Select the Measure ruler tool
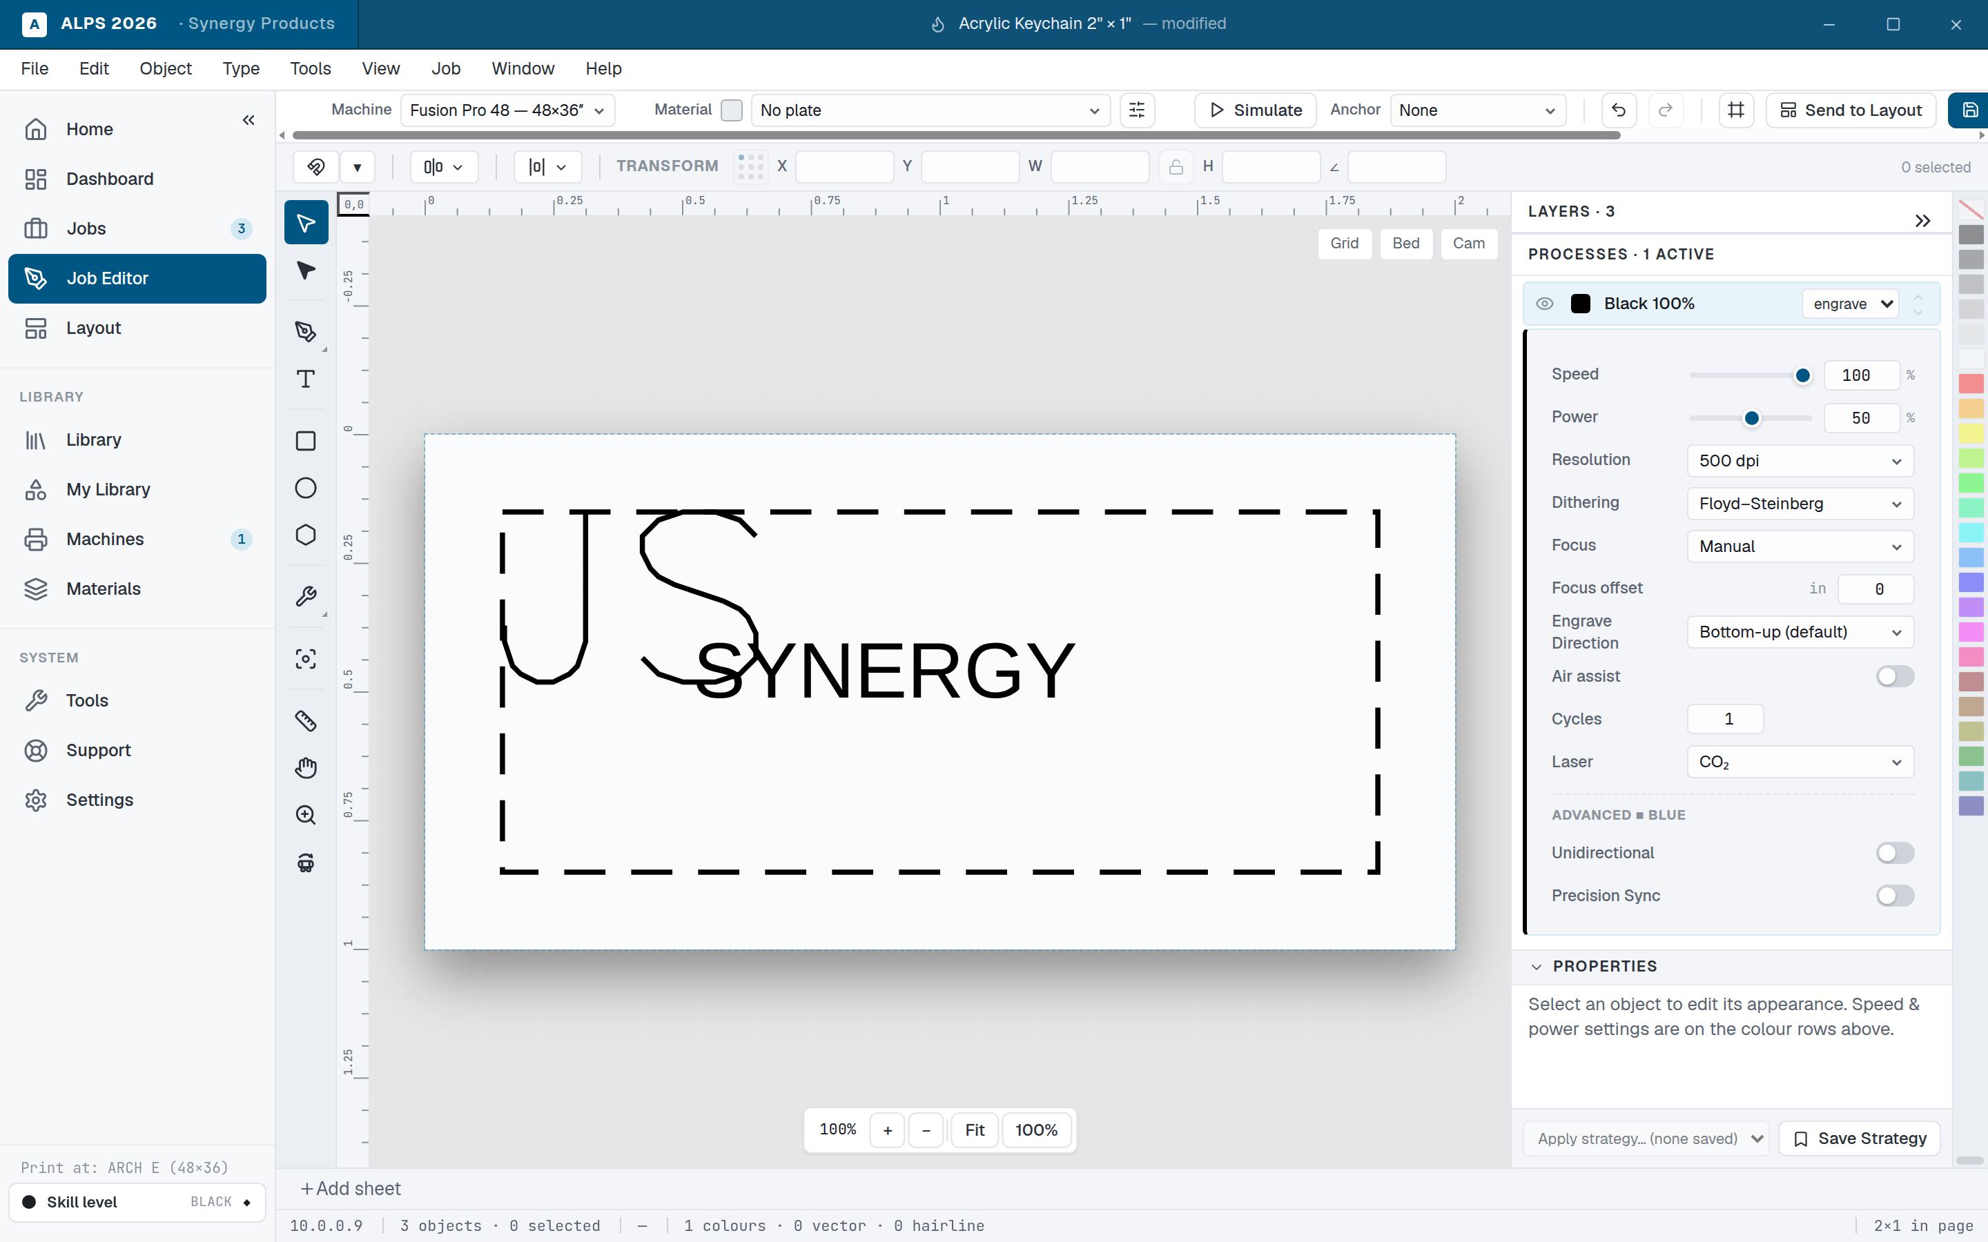The image size is (1988, 1242). pyautogui.click(x=306, y=720)
